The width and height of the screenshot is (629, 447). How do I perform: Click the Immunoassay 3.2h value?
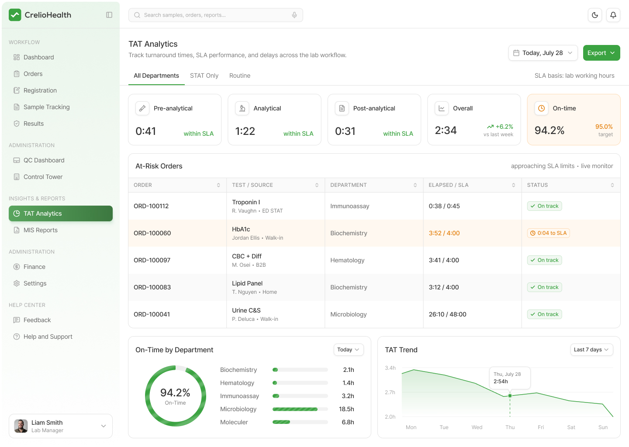coord(348,396)
